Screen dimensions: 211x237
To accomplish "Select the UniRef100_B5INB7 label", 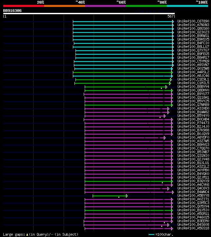I will (x=193, y=152).
